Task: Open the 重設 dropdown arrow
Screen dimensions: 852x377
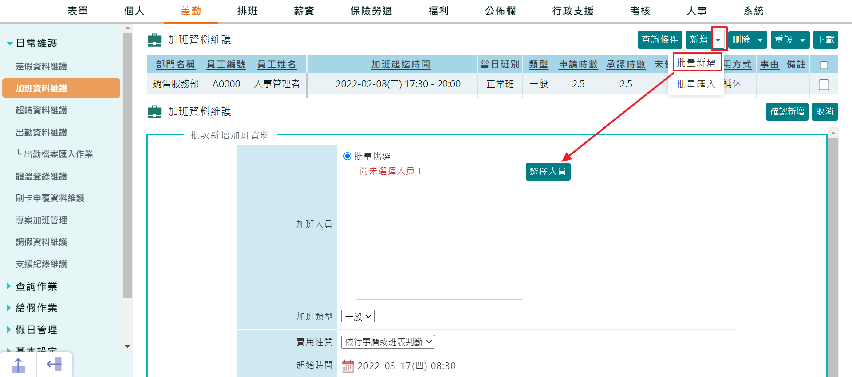Action: click(802, 40)
